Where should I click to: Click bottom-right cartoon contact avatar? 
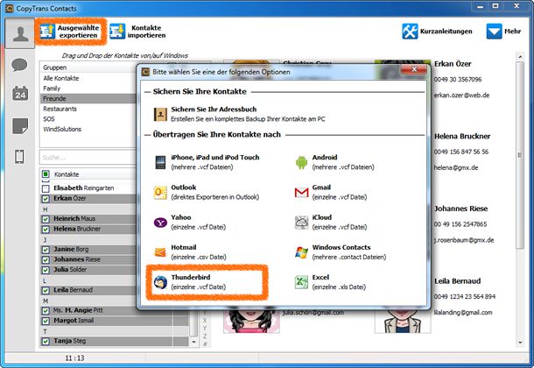(x=403, y=321)
